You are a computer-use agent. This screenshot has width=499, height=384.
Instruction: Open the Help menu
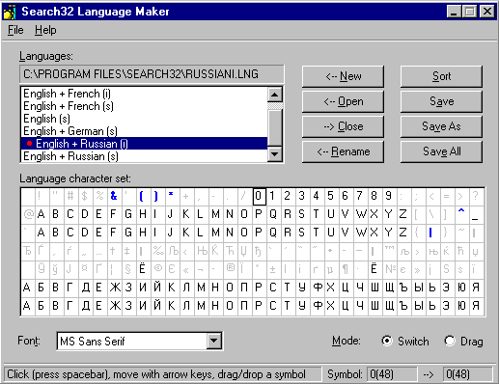point(45,30)
